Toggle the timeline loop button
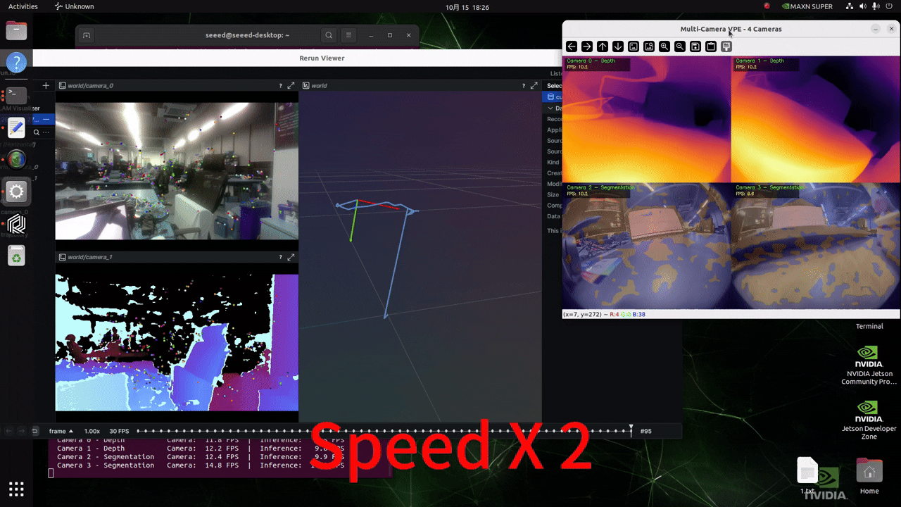This screenshot has height=507, width=901. 35,431
